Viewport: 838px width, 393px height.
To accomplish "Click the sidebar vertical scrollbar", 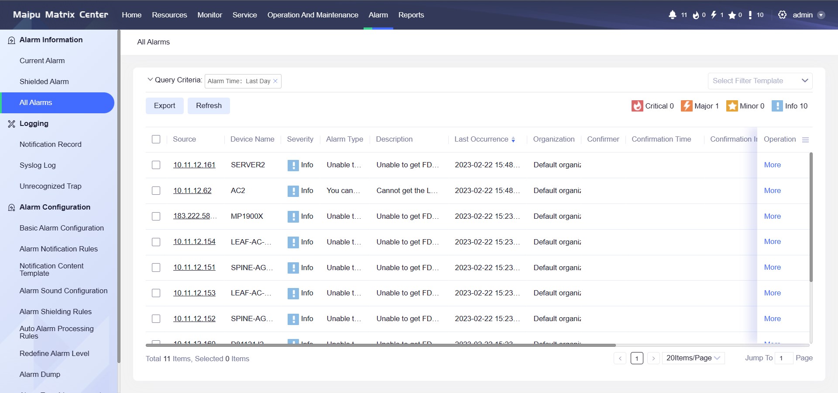I will pos(119,196).
